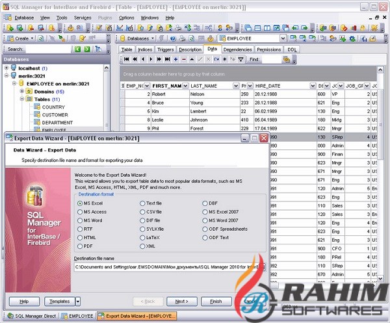Click the Help button in Export wizard
390x323 pixels.
[x=24, y=302]
